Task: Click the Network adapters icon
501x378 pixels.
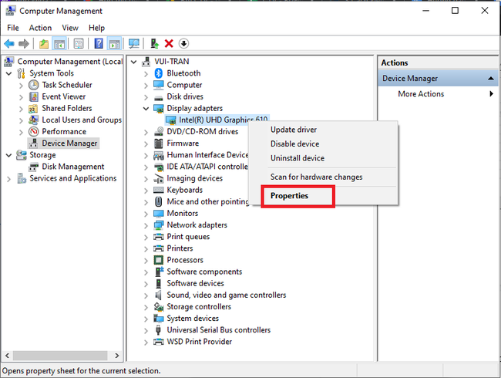Action: 159,224
